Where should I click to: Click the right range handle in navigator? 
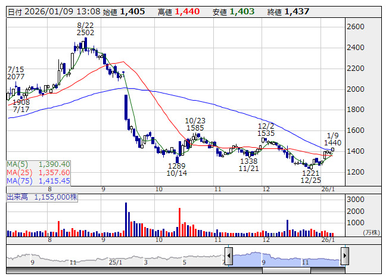tap(344, 254)
